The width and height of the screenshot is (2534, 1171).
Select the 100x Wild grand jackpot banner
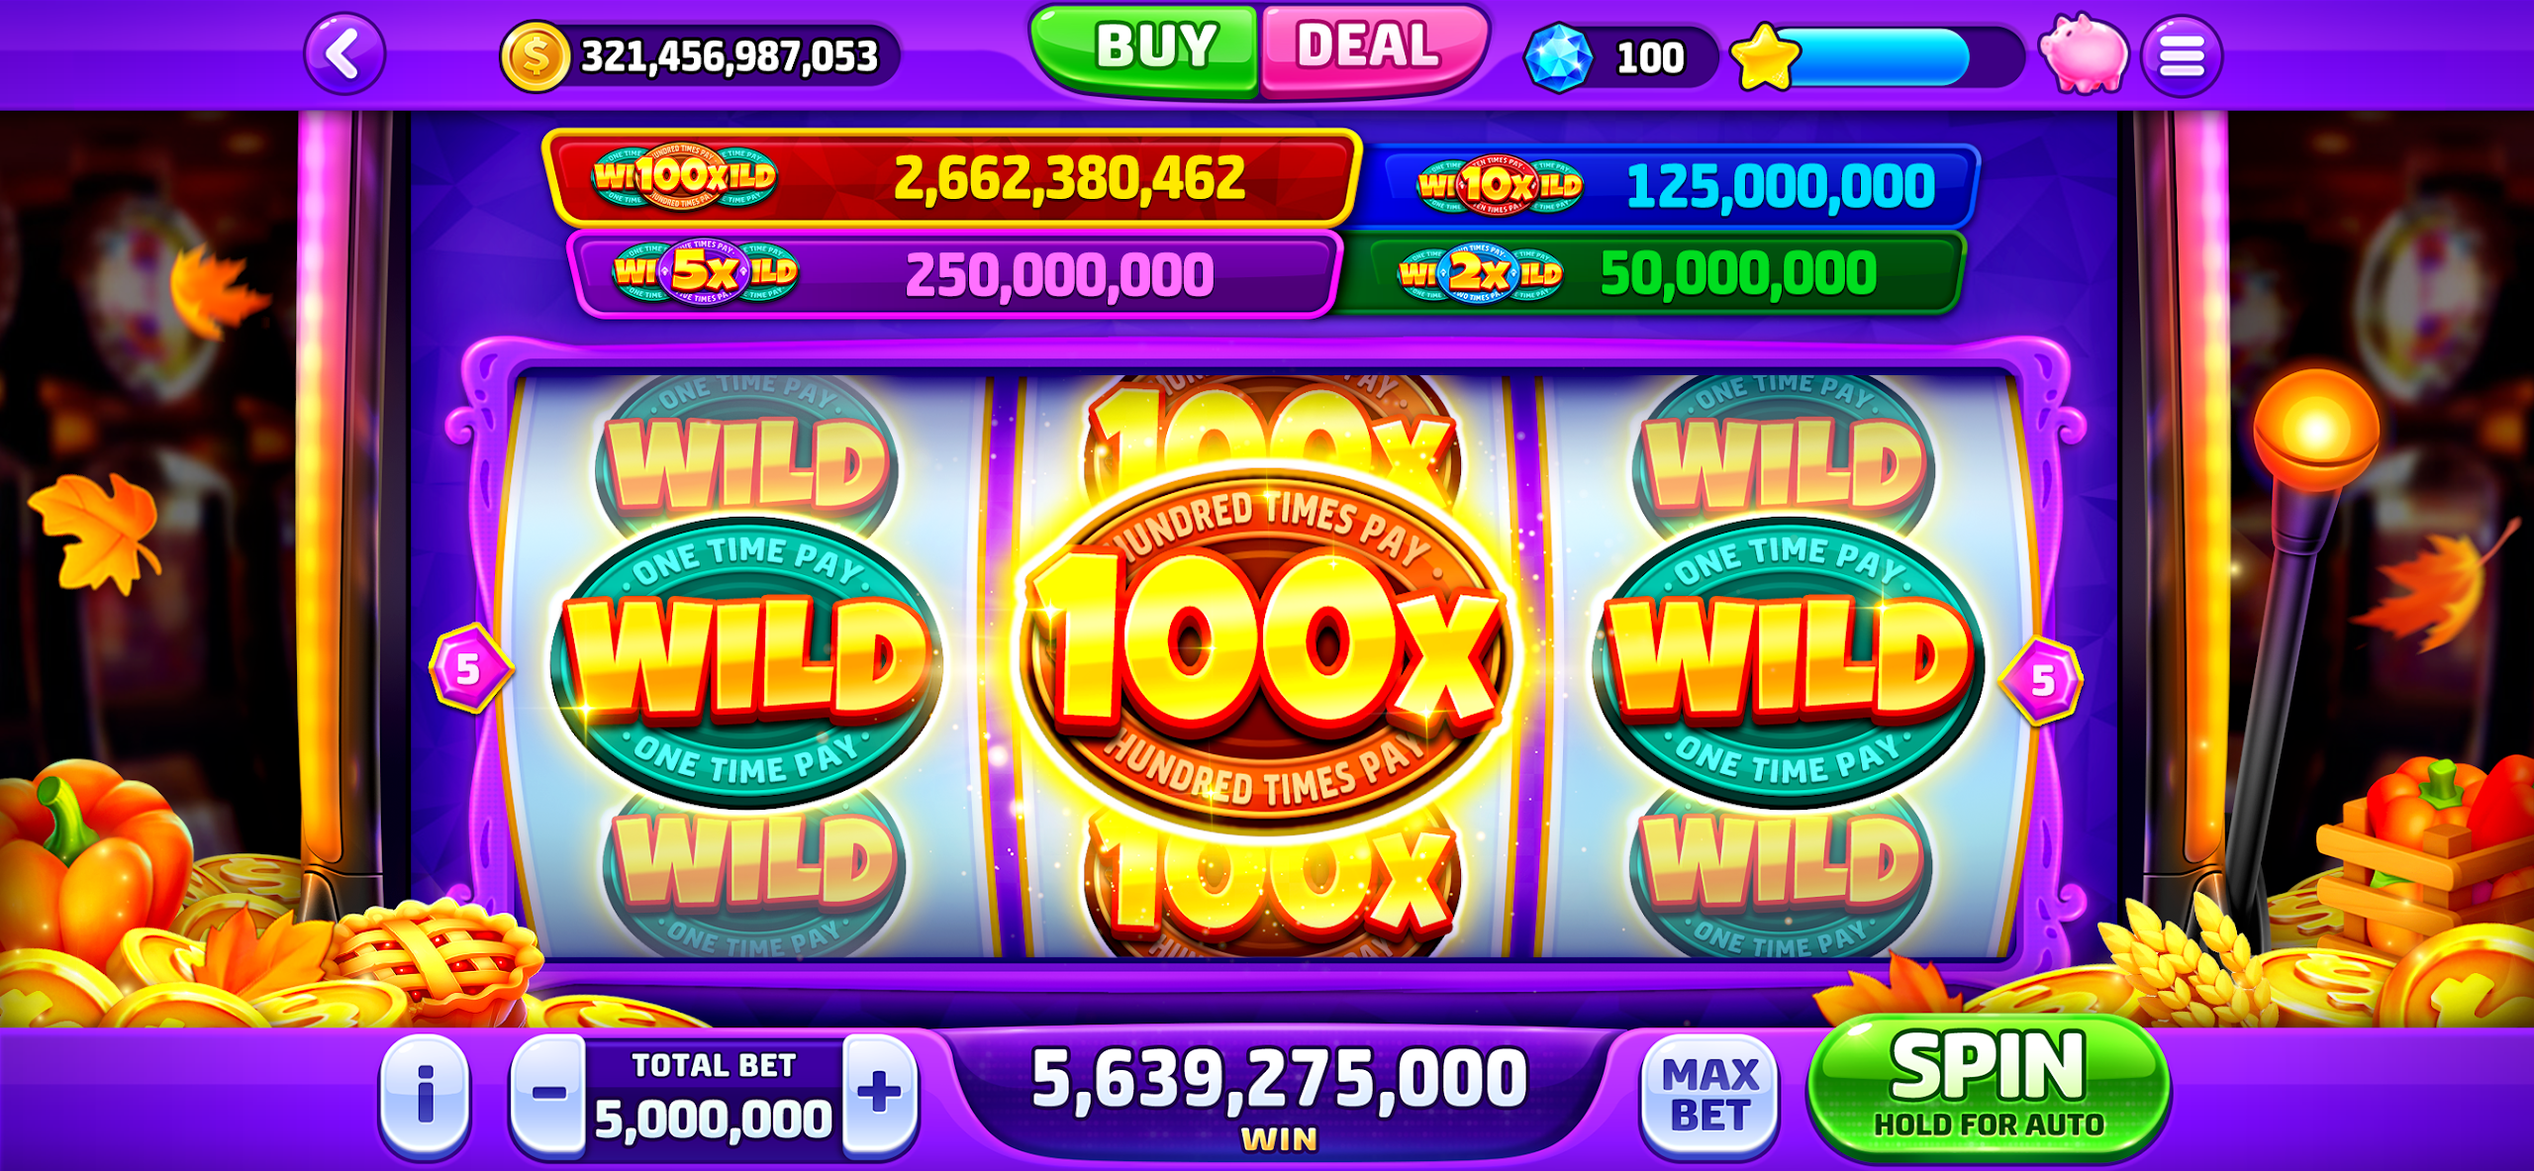(x=952, y=178)
